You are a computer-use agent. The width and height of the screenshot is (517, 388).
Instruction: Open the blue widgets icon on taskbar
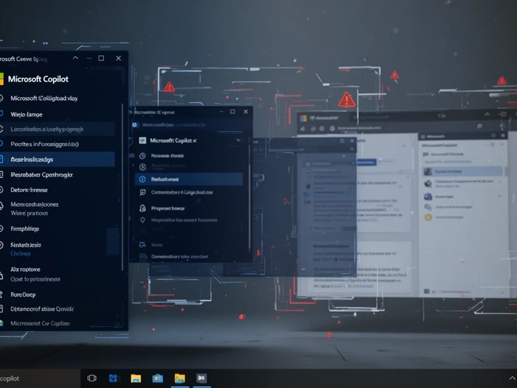[113, 378]
